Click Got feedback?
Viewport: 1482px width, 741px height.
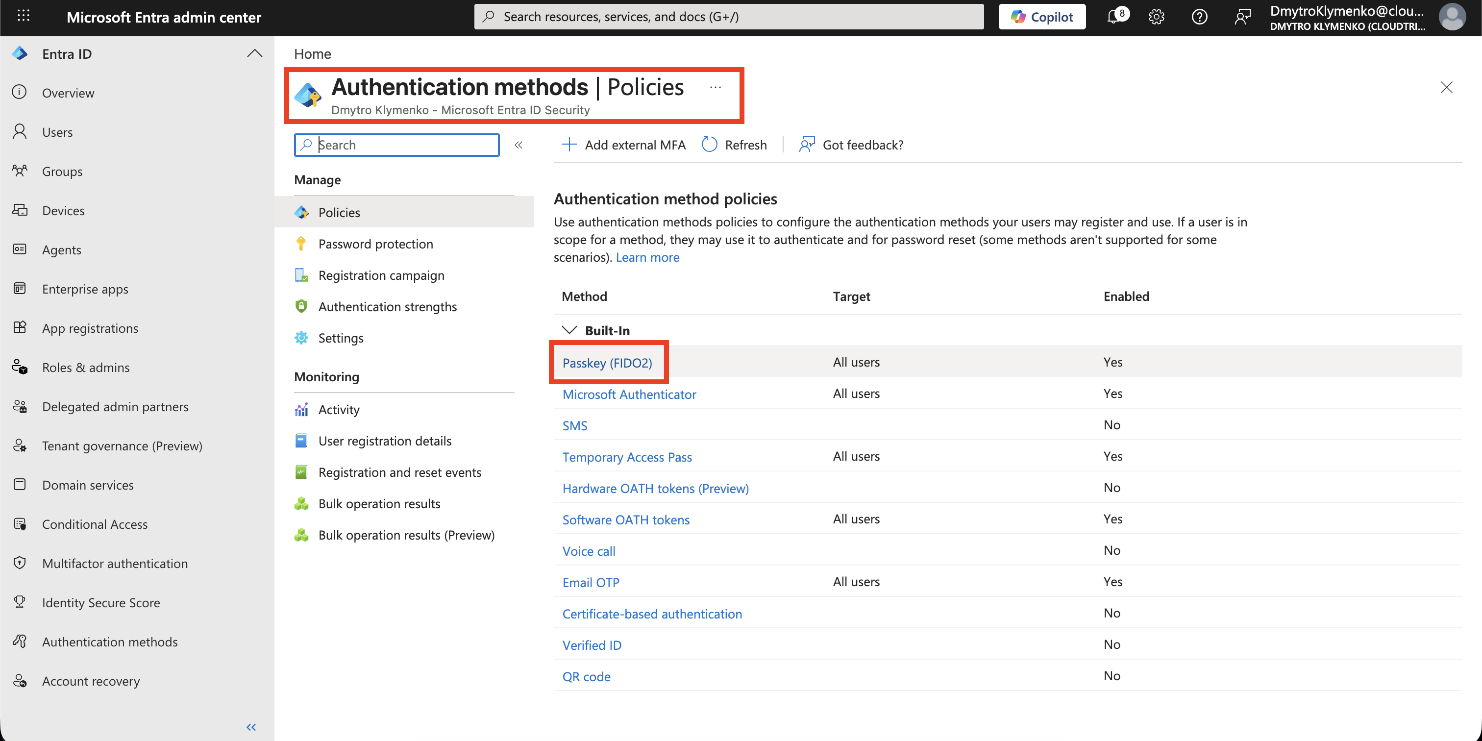point(851,145)
